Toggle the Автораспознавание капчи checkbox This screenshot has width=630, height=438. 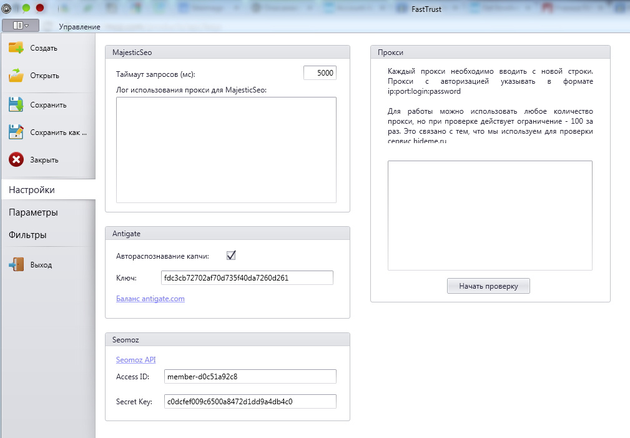tap(231, 256)
